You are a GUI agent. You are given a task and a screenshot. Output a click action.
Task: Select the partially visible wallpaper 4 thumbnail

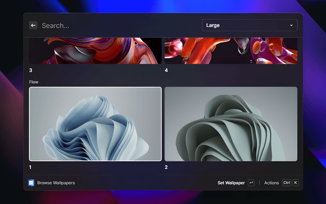tap(231, 50)
